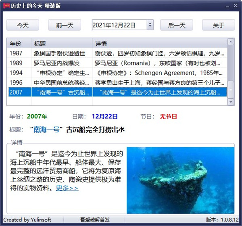Click the 吾爱破解首发 status bar entry
Viewport: 242px width, 226px height.
click(95, 220)
